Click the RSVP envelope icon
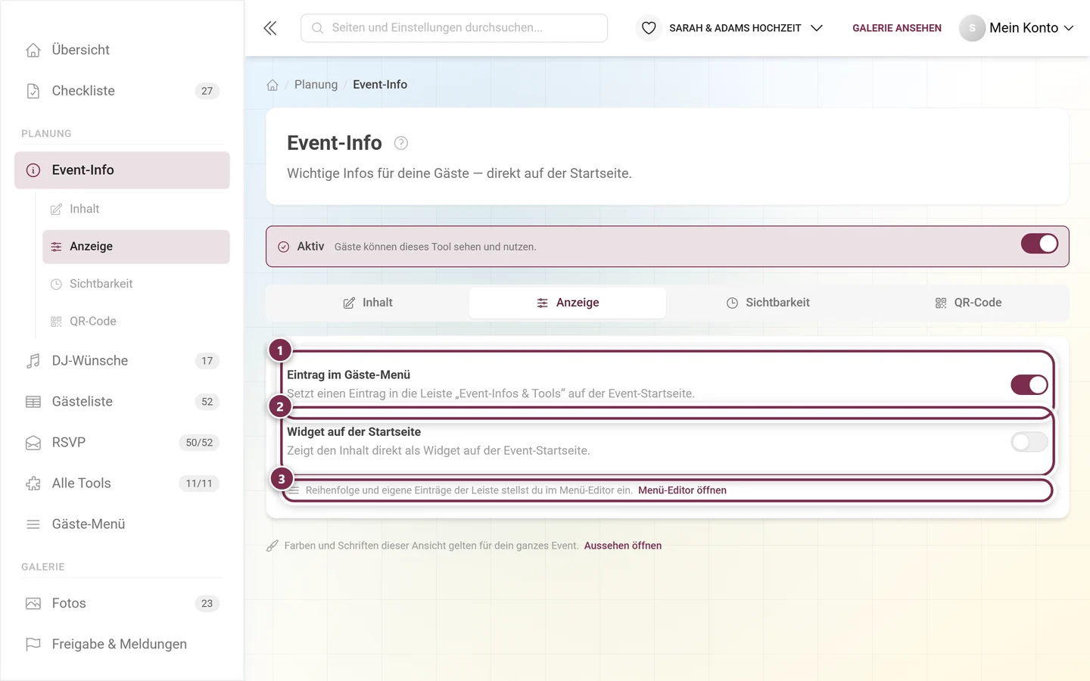Viewport: 1090px width, 681px height. coord(33,443)
